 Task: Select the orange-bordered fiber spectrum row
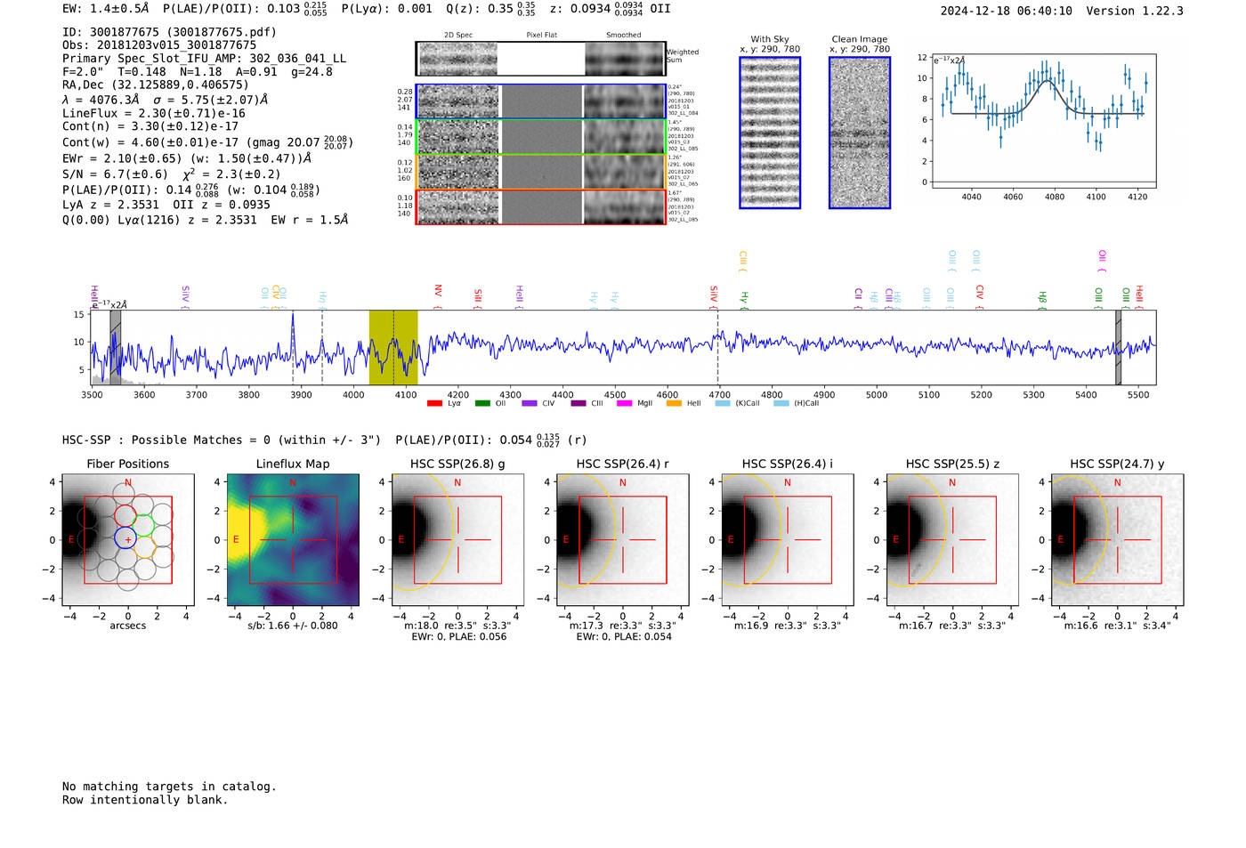[x=541, y=172]
